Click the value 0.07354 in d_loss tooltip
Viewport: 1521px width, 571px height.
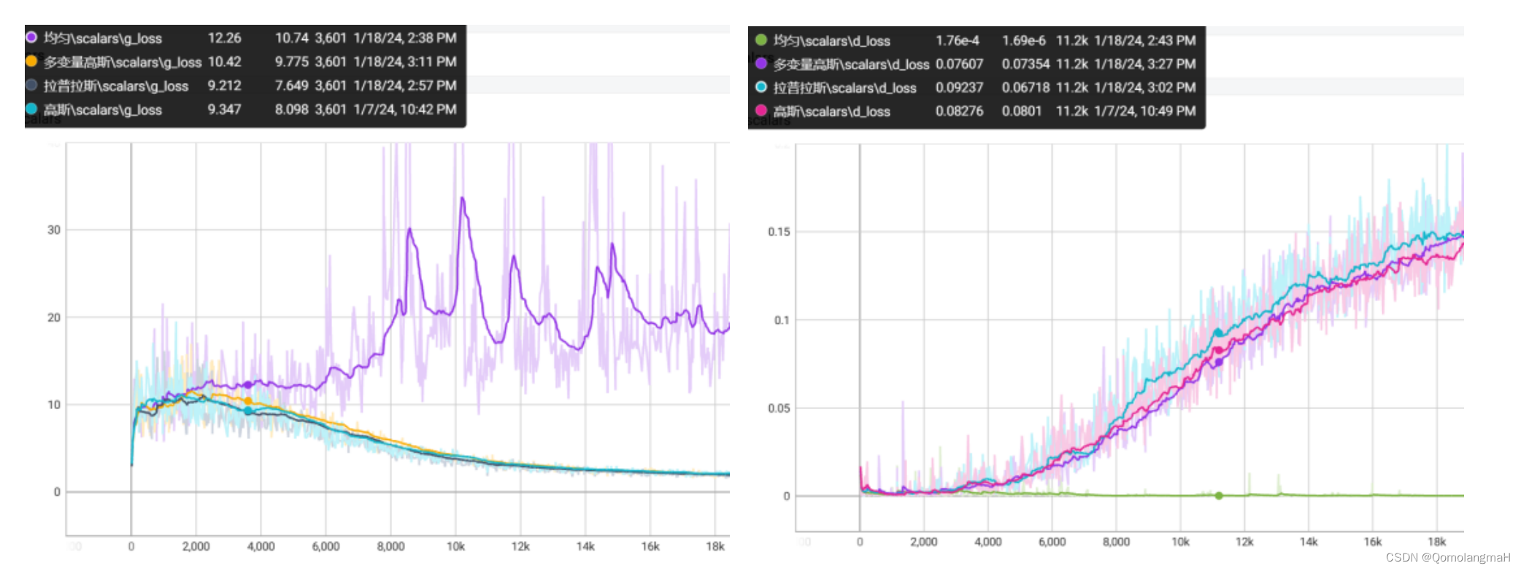pos(1025,64)
